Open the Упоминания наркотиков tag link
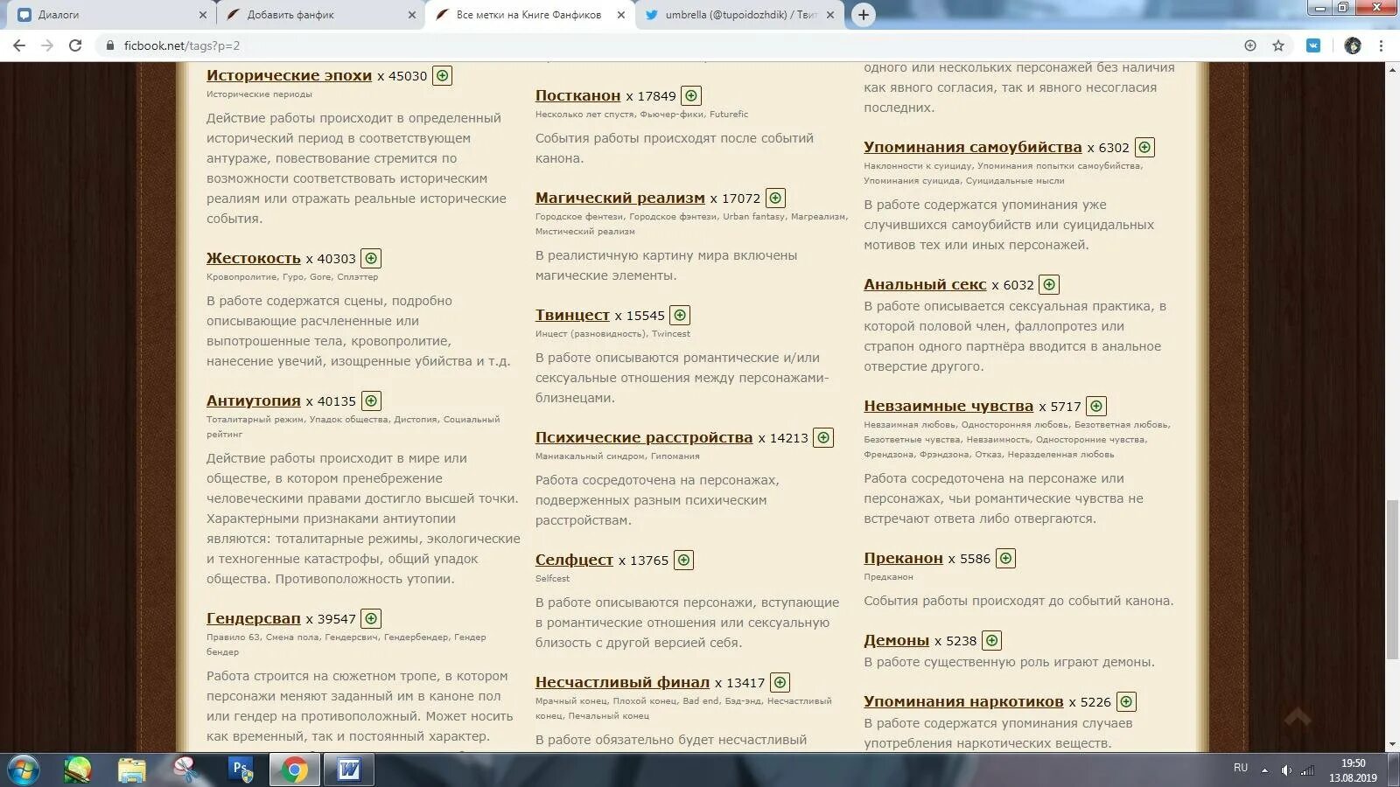 [963, 702]
